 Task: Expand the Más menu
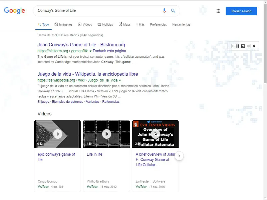tap(140, 24)
